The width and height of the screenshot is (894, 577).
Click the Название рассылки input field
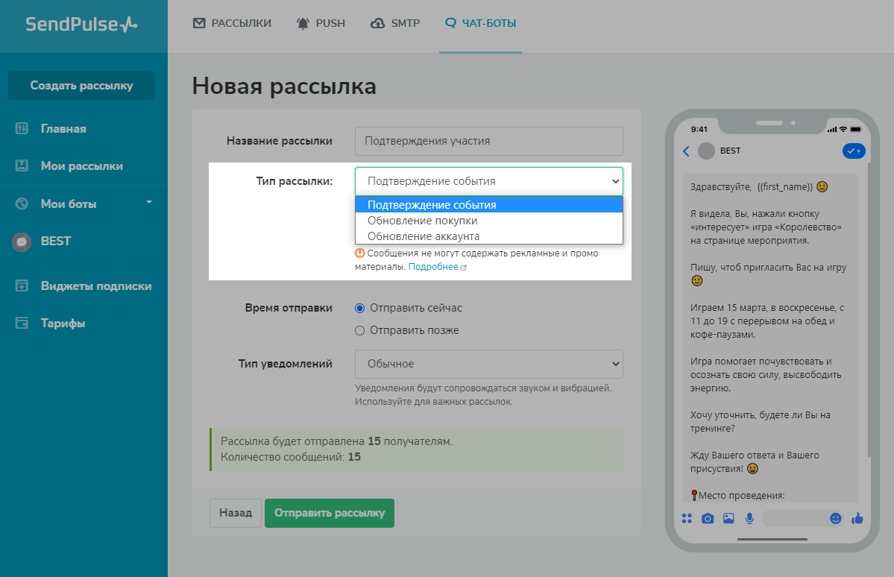click(x=488, y=141)
